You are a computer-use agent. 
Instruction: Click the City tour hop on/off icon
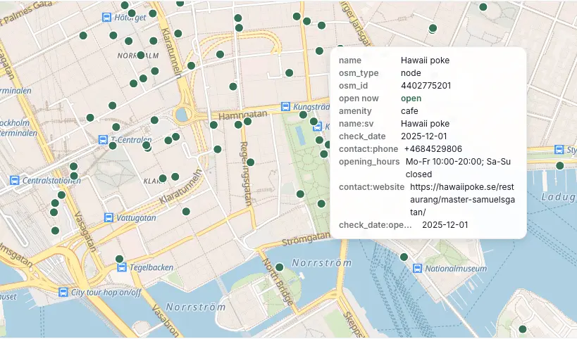pyautogui.click(x=63, y=293)
